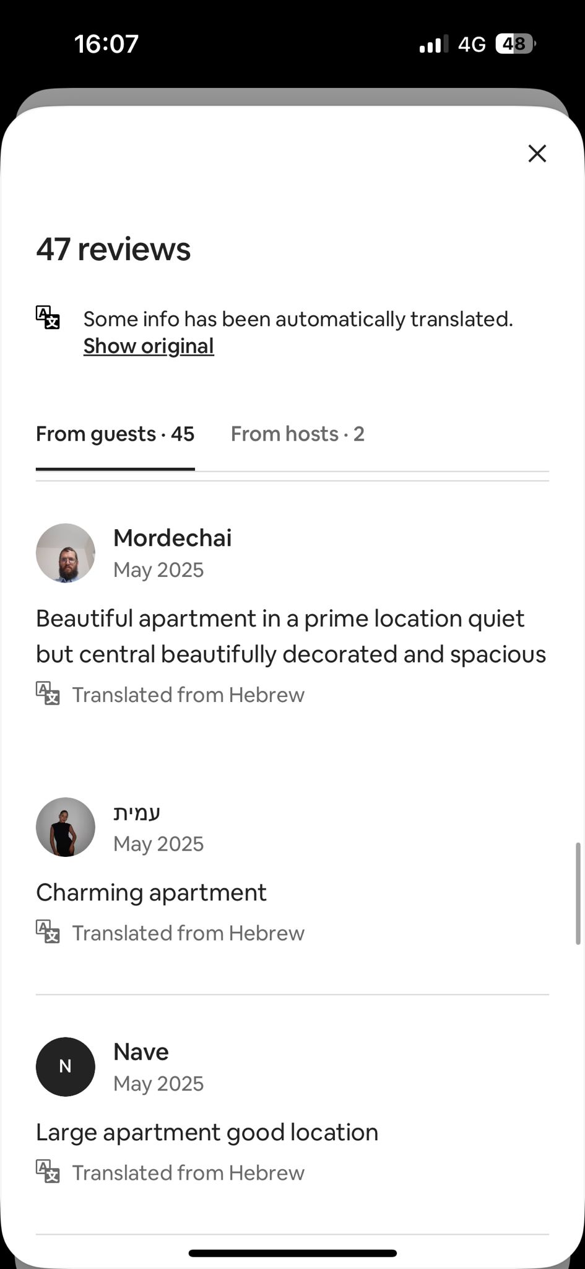Tap the battery indicator in status bar

[515, 44]
